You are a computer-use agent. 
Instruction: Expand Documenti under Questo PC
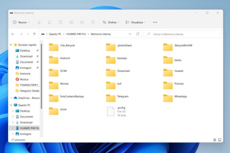tap(13, 117)
